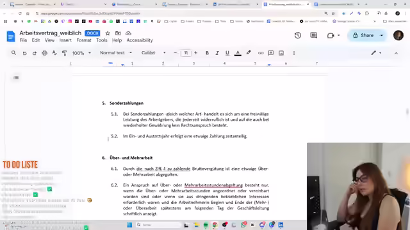410x230 pixels.
Task: Open the comments panel icon
Action: (313, 36)
